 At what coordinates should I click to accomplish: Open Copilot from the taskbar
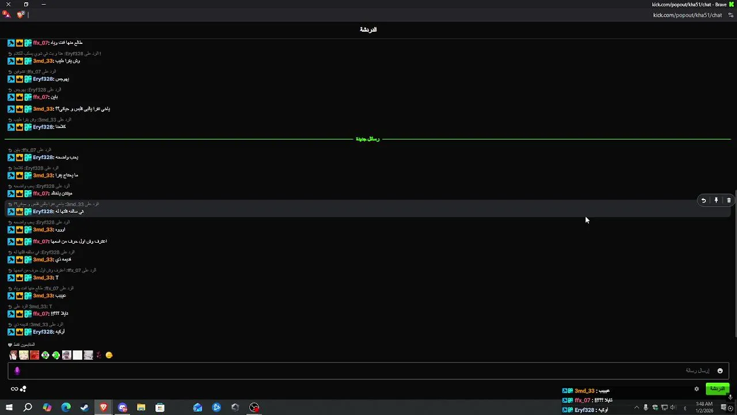click(47, 408)
